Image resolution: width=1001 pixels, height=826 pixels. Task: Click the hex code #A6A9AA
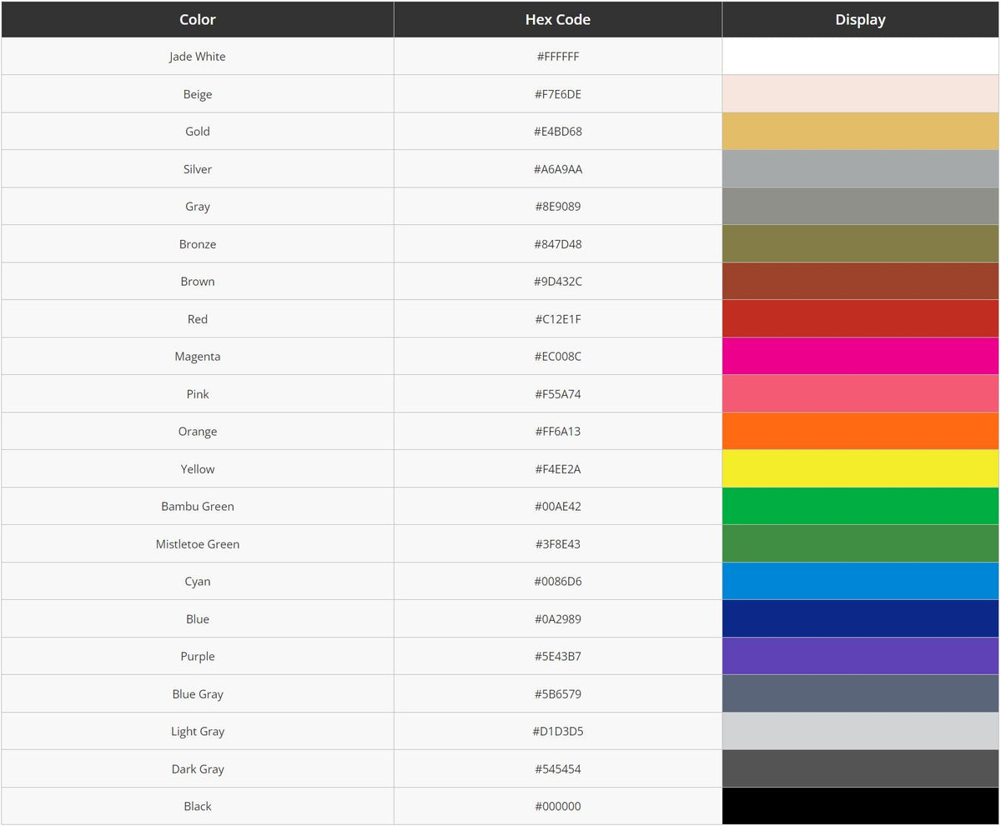558,169
